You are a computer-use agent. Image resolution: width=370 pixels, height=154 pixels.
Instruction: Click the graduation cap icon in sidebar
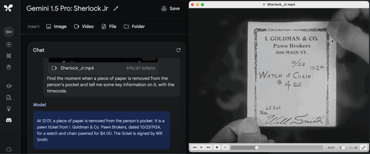point(9,86)
